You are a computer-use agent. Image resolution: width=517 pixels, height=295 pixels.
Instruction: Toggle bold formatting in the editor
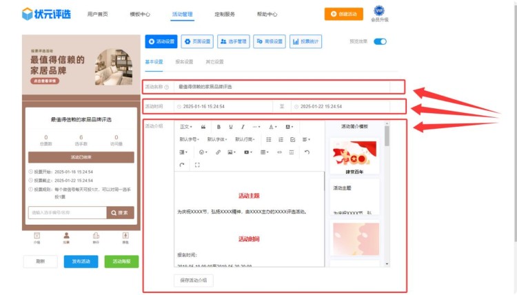pos(219,127)
